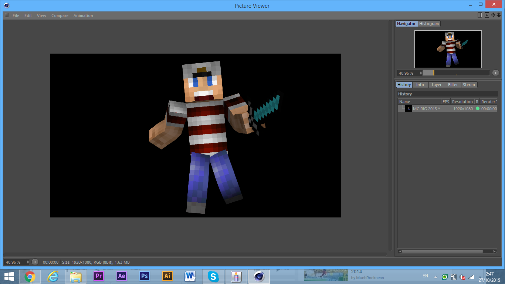Open the Animation menu
505x284 pixels.
(83, 16)
